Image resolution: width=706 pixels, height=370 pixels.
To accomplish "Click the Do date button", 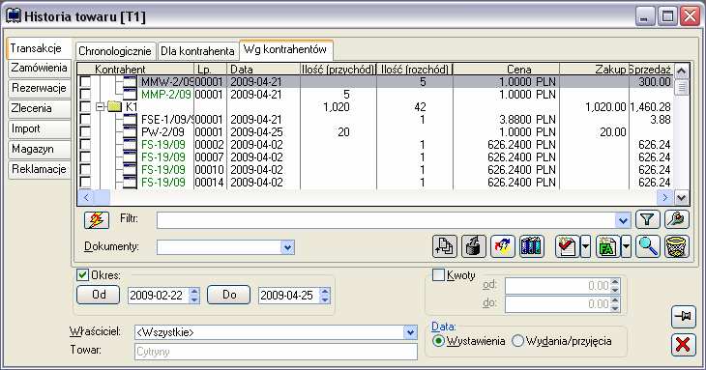I will tap(229, 295).
